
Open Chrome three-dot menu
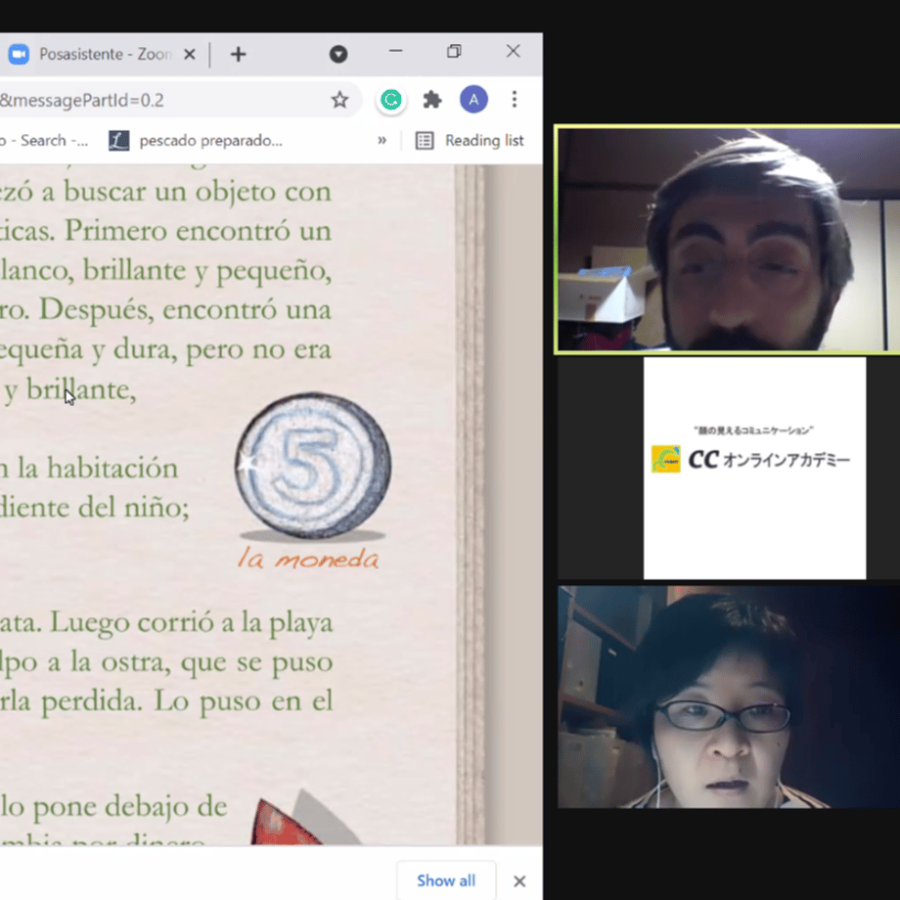[515, 100]
